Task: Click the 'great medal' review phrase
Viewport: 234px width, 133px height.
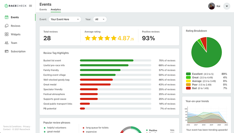Action: [54, 132]
